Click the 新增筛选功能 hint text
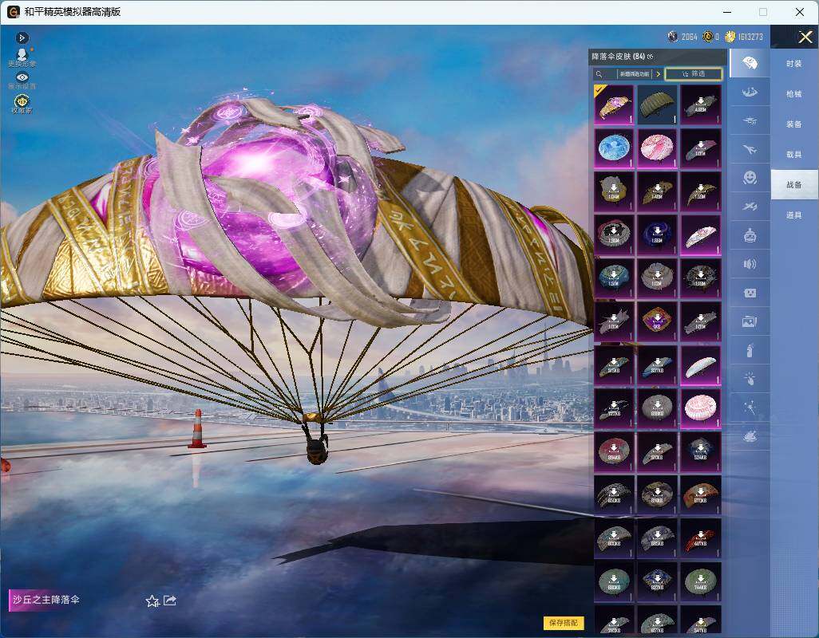Image resolution: width=819 pixels, height=638 pixels. click(x=634, y=74)
